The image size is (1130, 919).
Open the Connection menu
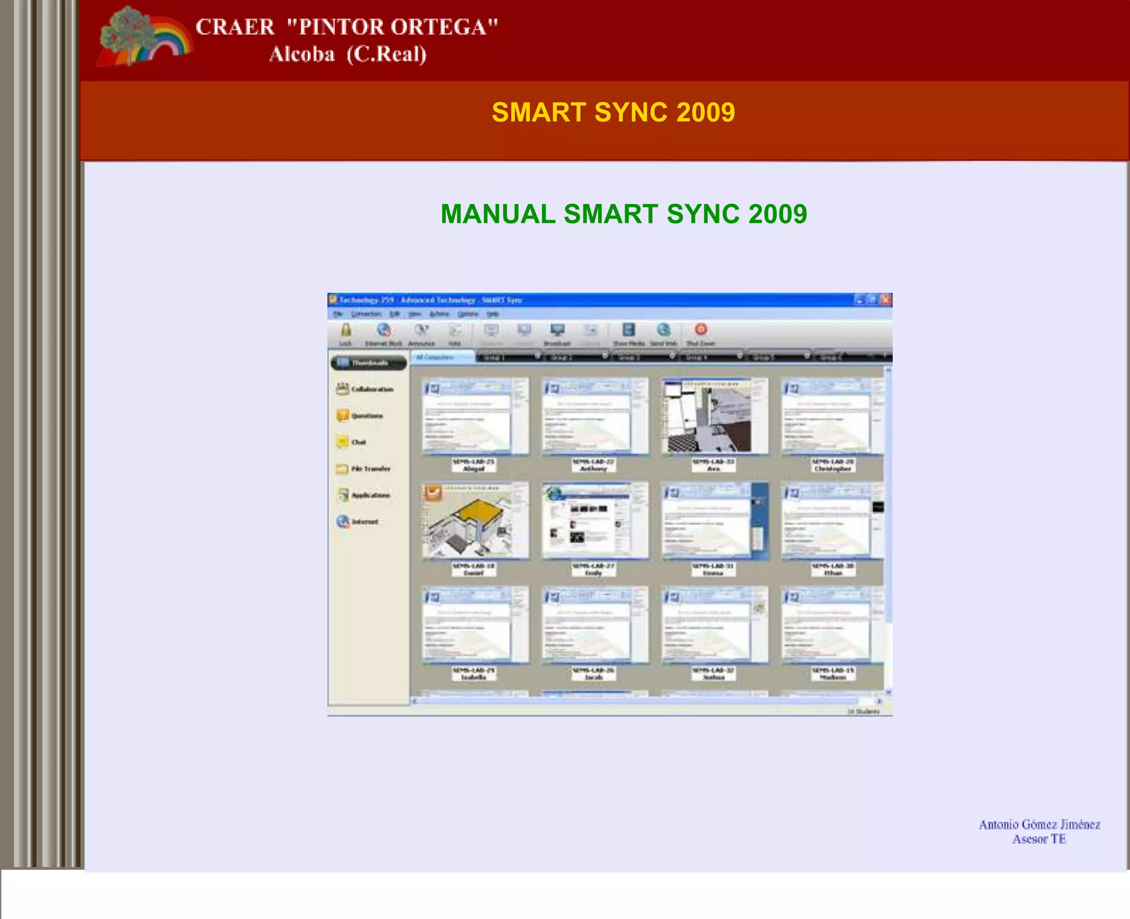click(366, 314)
